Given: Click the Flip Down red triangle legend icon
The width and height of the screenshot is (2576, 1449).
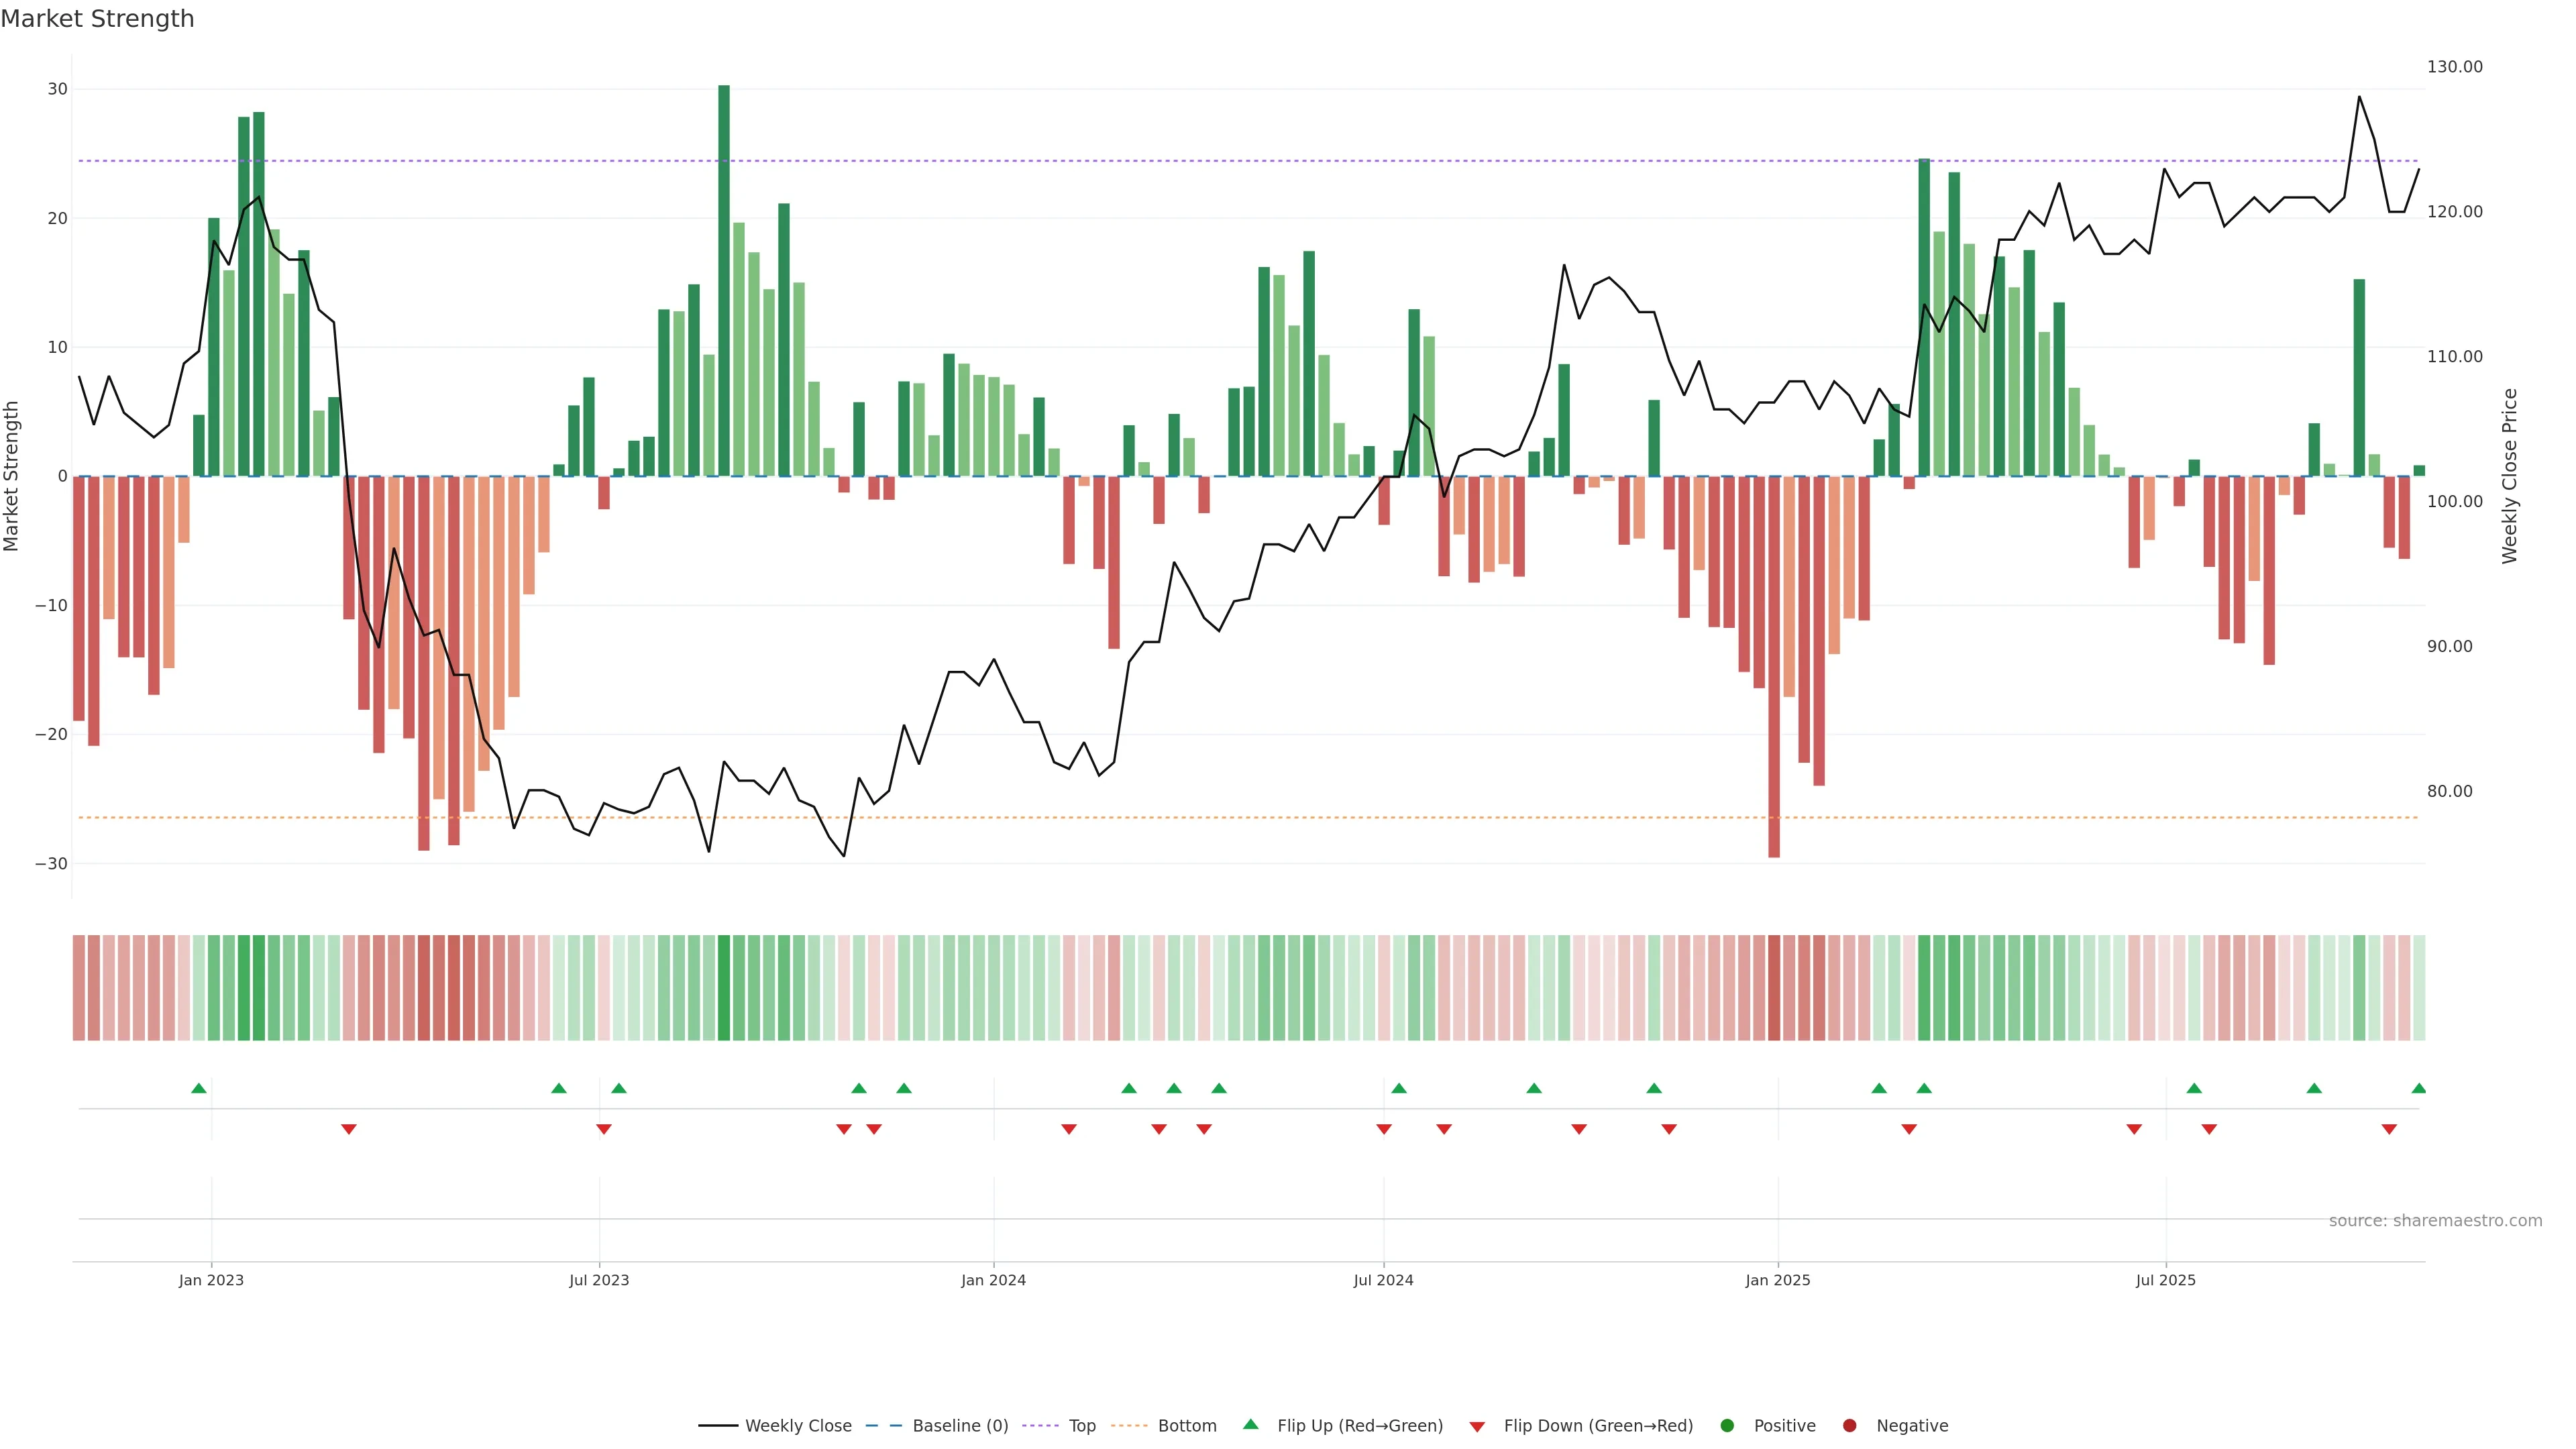Looking at the screenshot, I should [x=1477, y=1426].
